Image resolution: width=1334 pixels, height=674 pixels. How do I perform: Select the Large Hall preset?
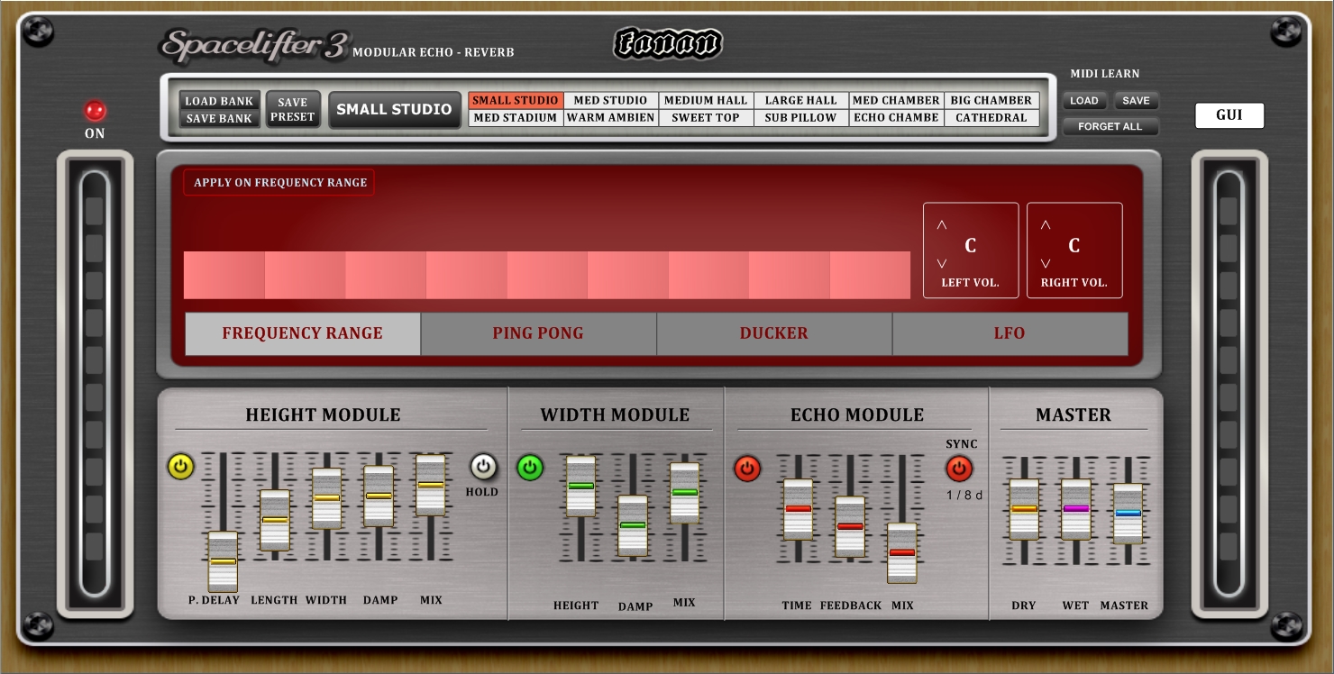coord(799,100)
